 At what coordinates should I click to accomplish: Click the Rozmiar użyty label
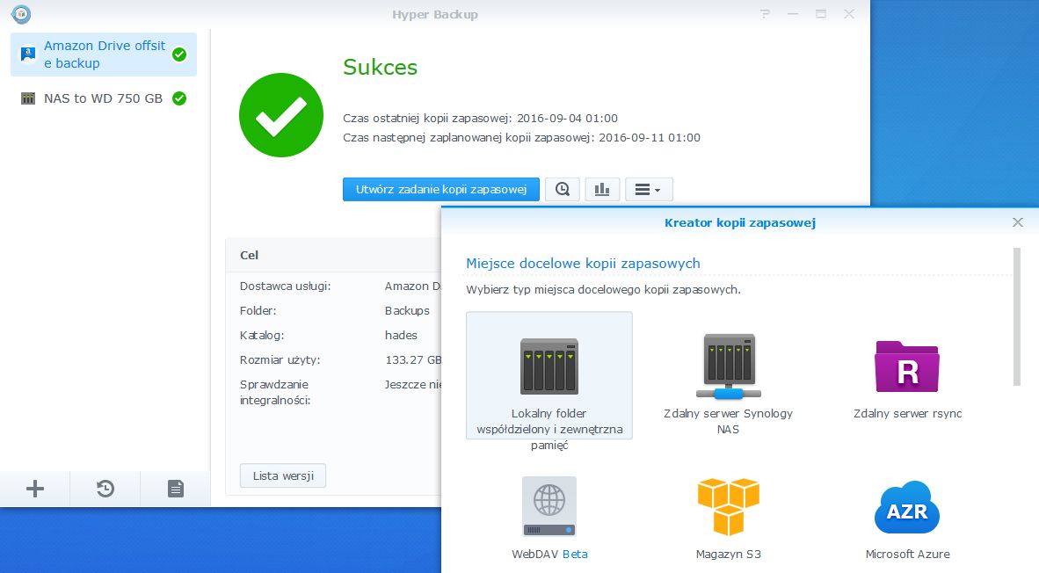[280, 359]
